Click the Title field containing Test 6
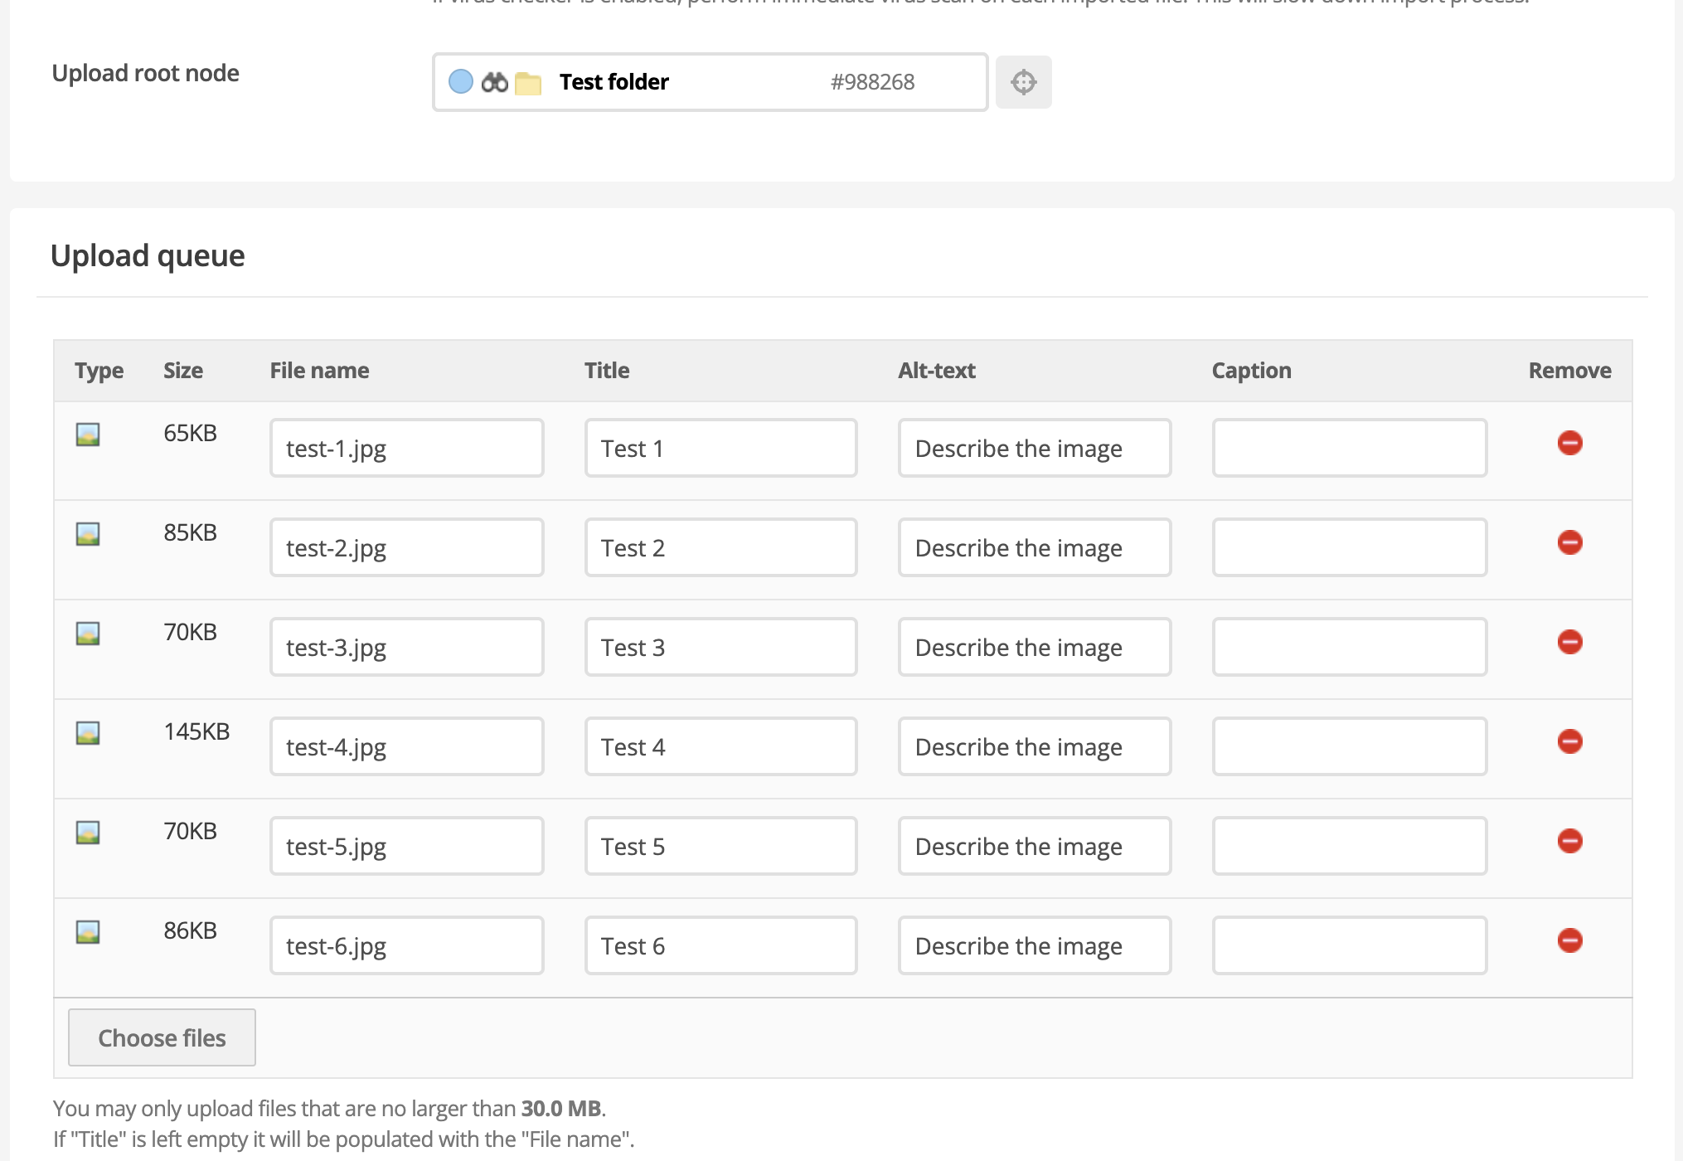Image resolution: width=1683 pixels, height=1161 pixels. coord(720,945)
